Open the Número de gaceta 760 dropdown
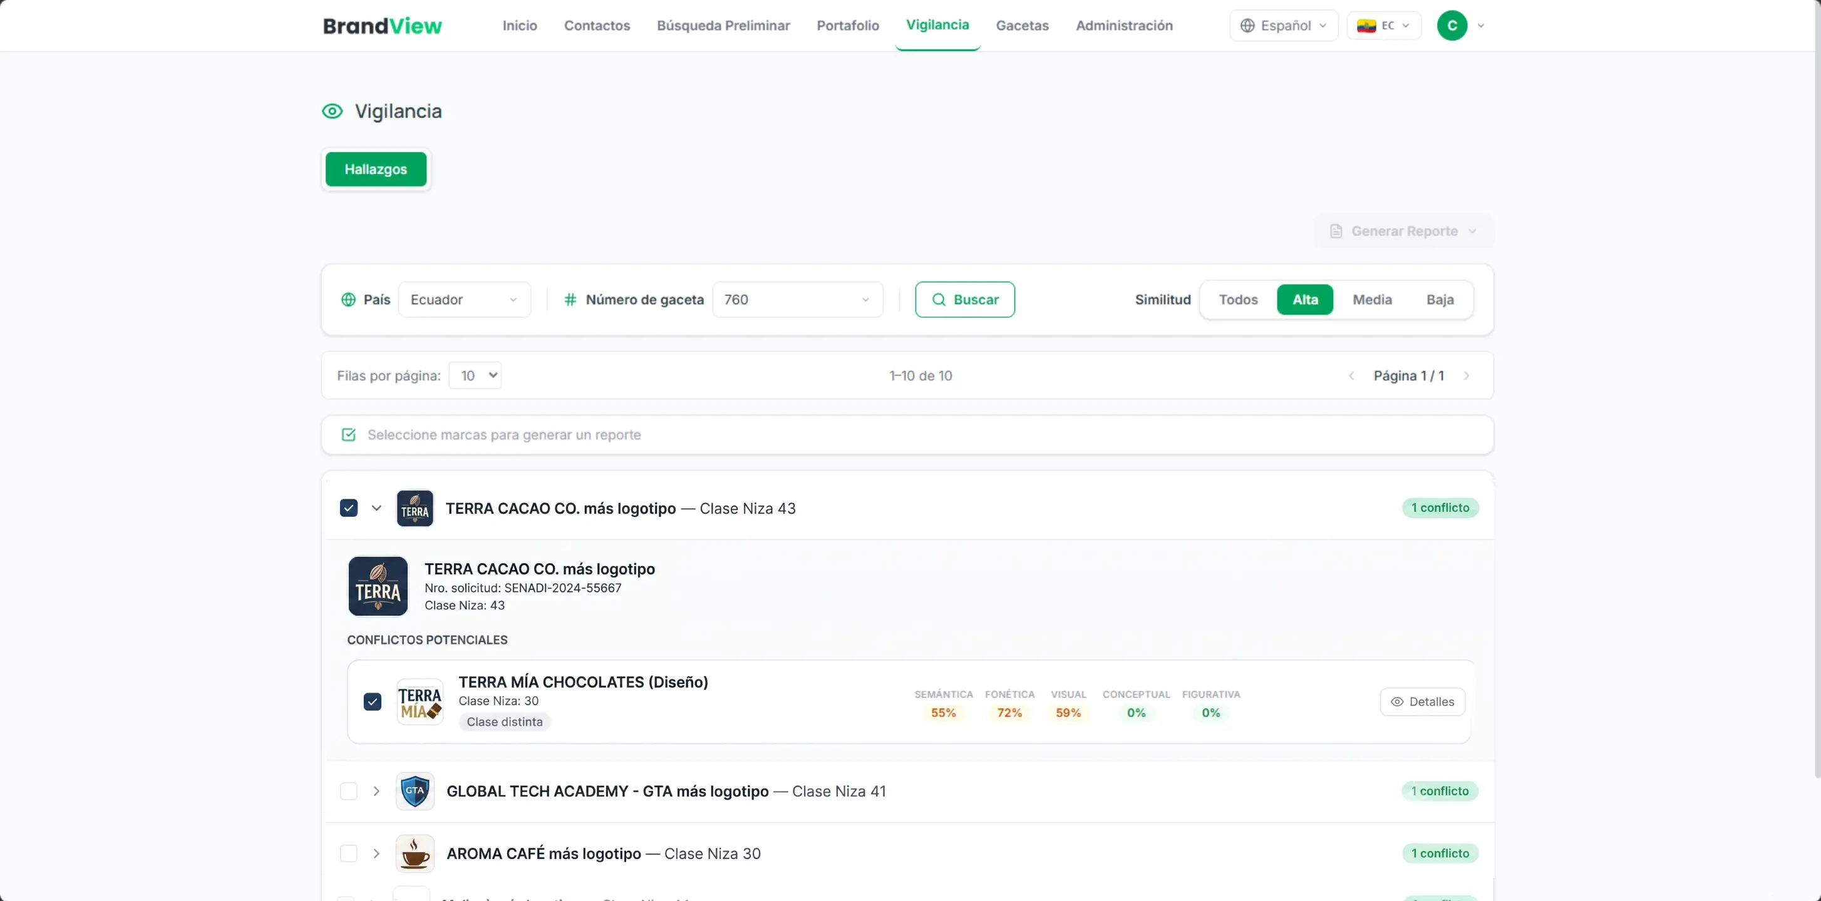This screenshot has height=901, width=1821. coord(797,299)
